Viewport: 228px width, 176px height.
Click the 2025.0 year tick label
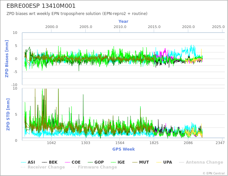coord(218,27)
